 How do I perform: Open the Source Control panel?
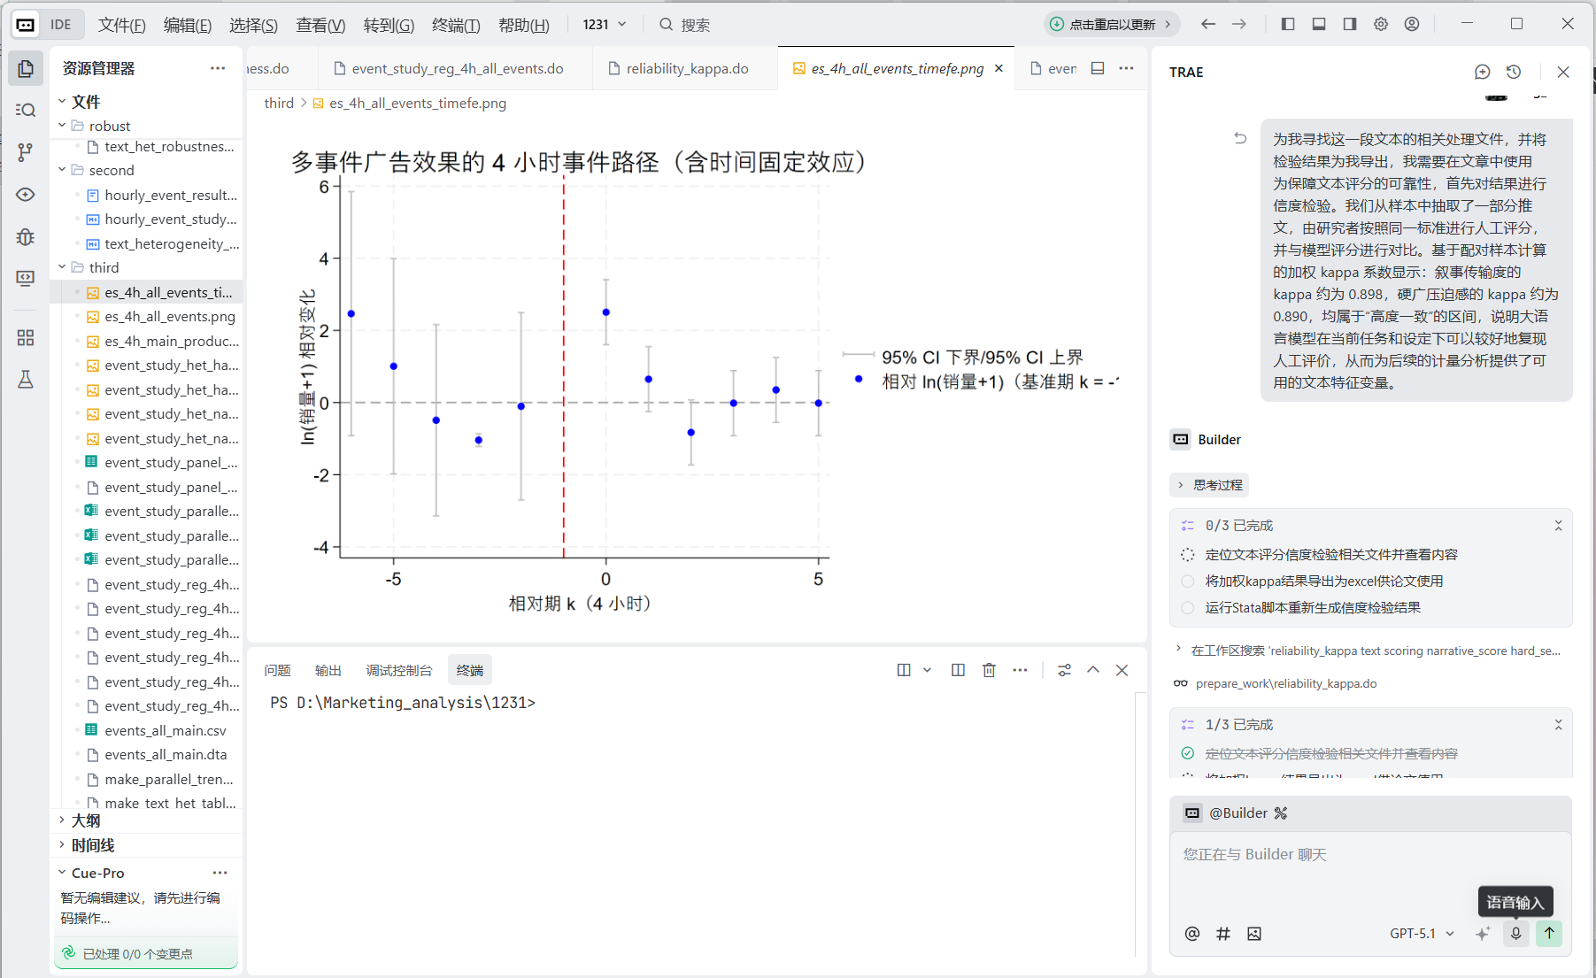pyautogui.click(x=26, y=152)
